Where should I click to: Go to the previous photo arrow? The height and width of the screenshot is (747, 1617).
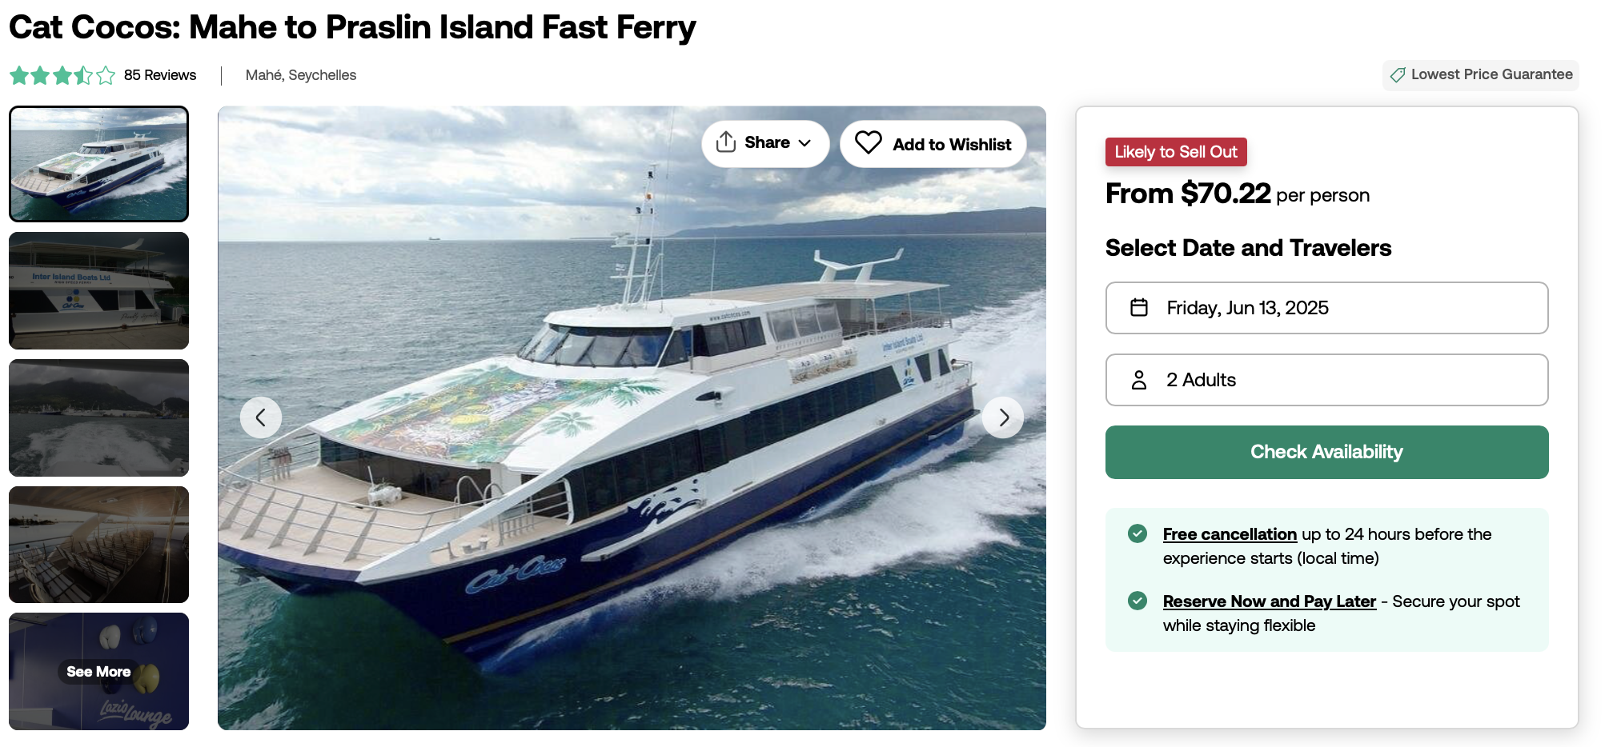point(261,417)
